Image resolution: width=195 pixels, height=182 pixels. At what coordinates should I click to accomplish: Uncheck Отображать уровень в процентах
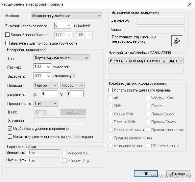10,129
